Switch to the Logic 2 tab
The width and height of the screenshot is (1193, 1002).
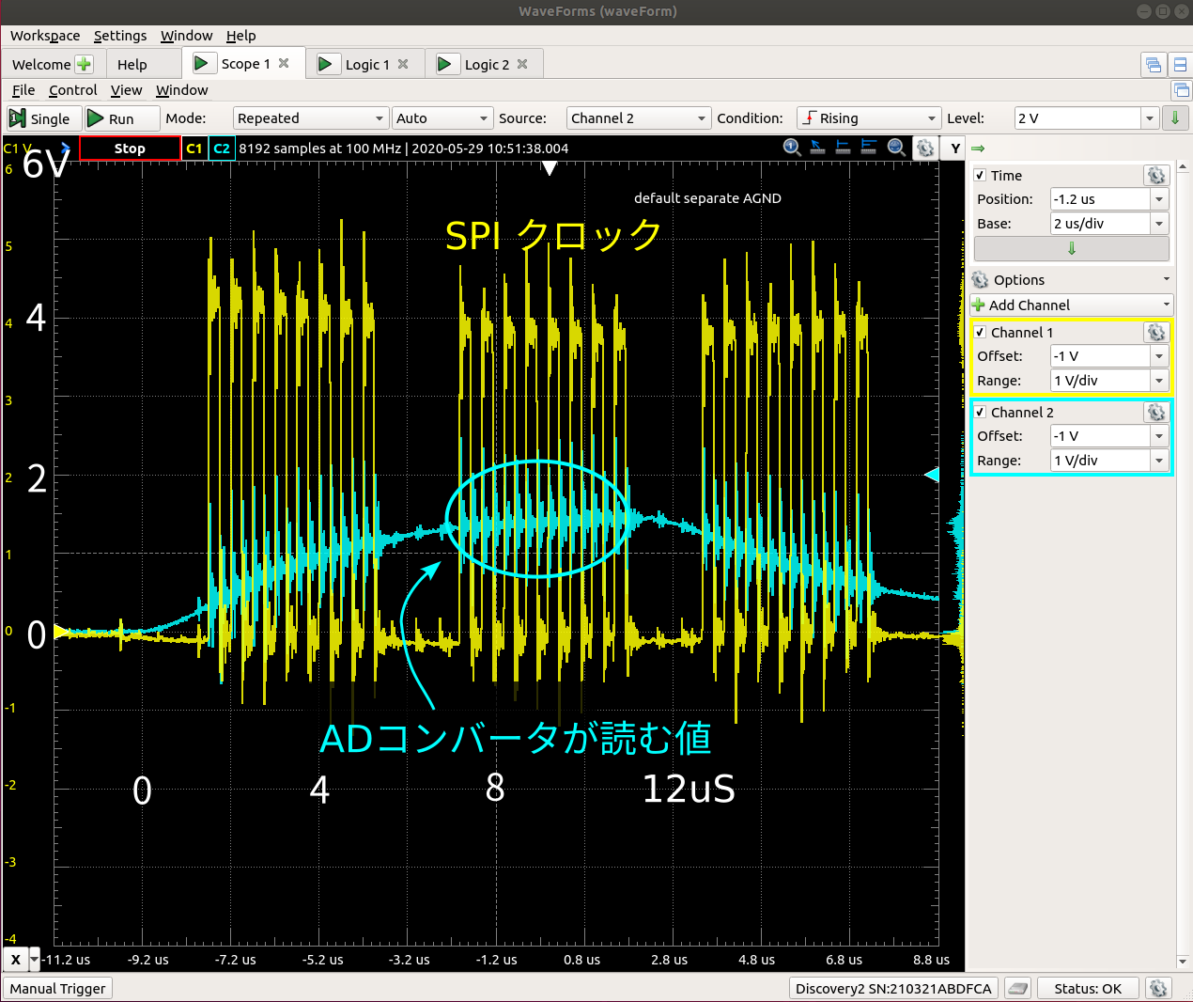click(x=487, y=64)
